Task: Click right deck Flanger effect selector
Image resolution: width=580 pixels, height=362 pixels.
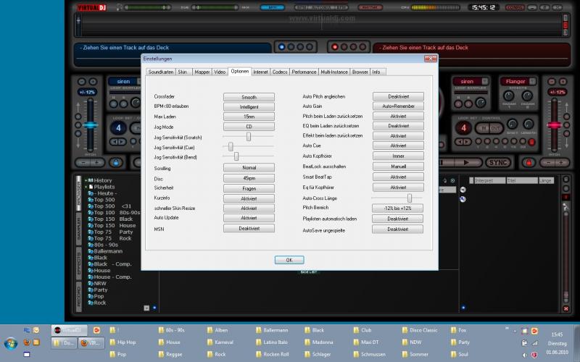Action: (x=518, y=81)
